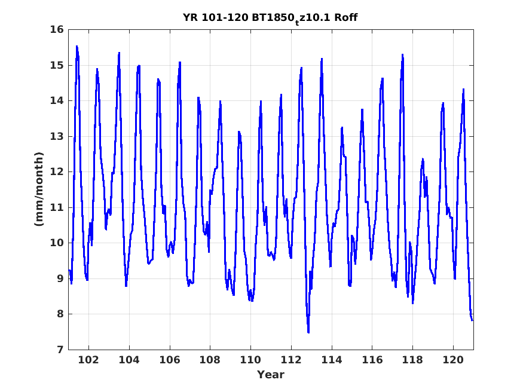Select the y-axis label '(mm/month)'
Image resolution: width=523 pixels, height=392 pixels.
(39, 189)
